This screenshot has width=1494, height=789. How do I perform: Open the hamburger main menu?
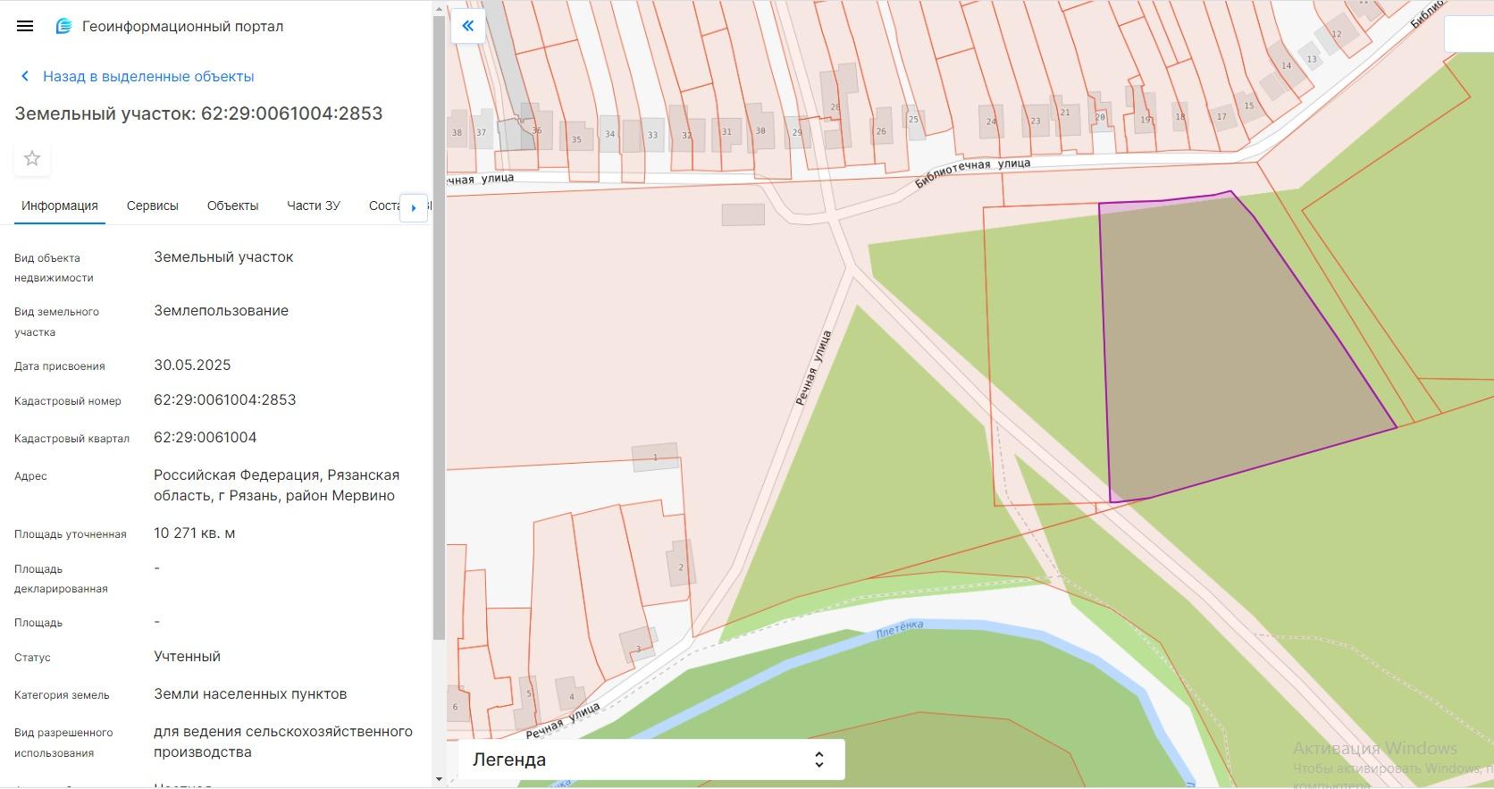tap(25, 26)
